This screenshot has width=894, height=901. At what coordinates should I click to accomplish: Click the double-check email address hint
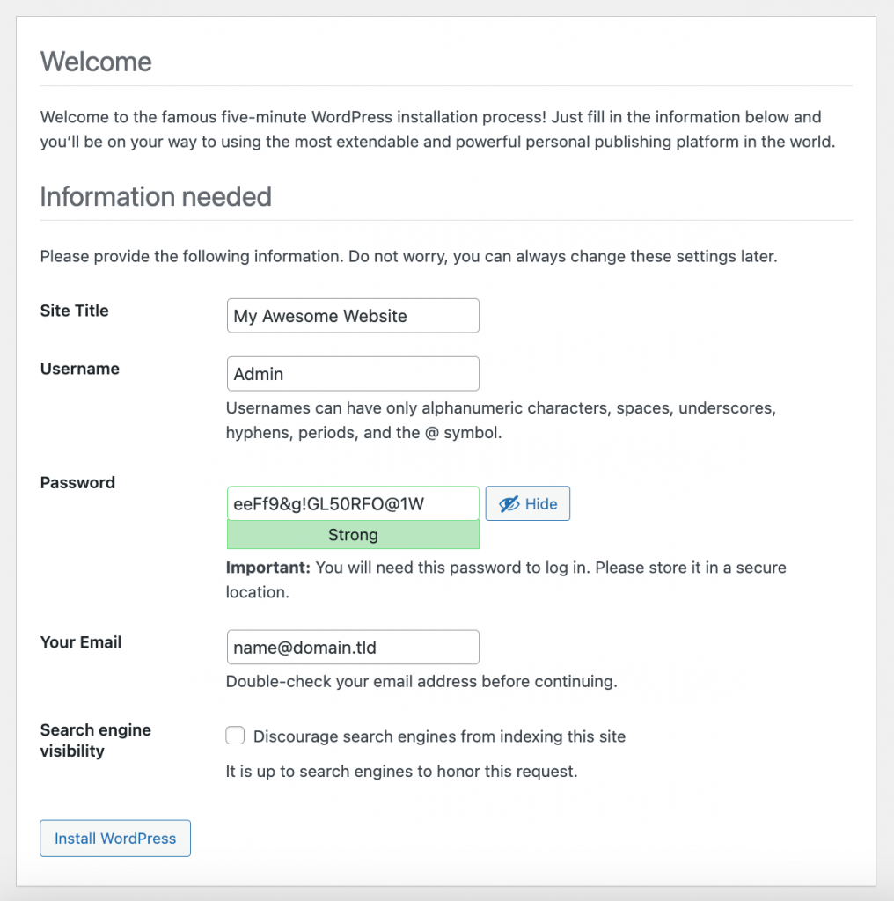click(421, 681)
